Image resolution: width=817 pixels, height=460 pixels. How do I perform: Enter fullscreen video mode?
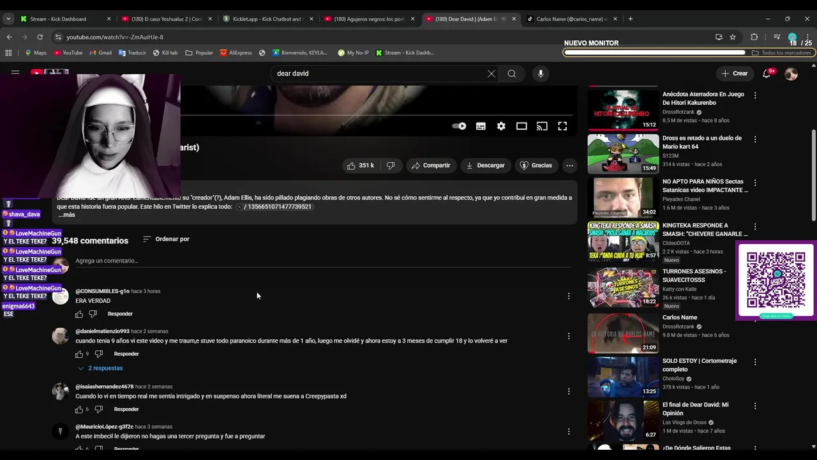[562, 126]
